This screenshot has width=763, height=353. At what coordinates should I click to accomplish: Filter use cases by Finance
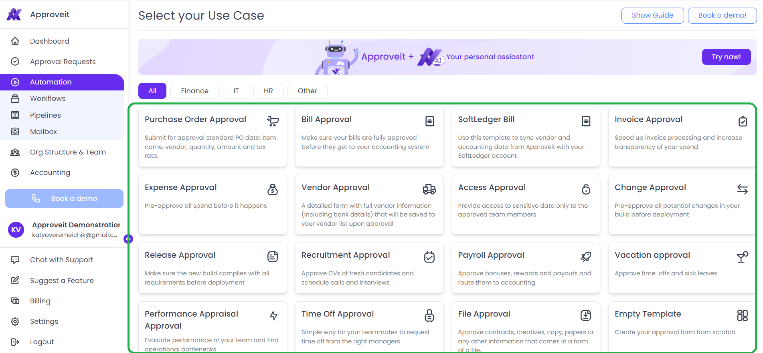click(x=194, y=91)
